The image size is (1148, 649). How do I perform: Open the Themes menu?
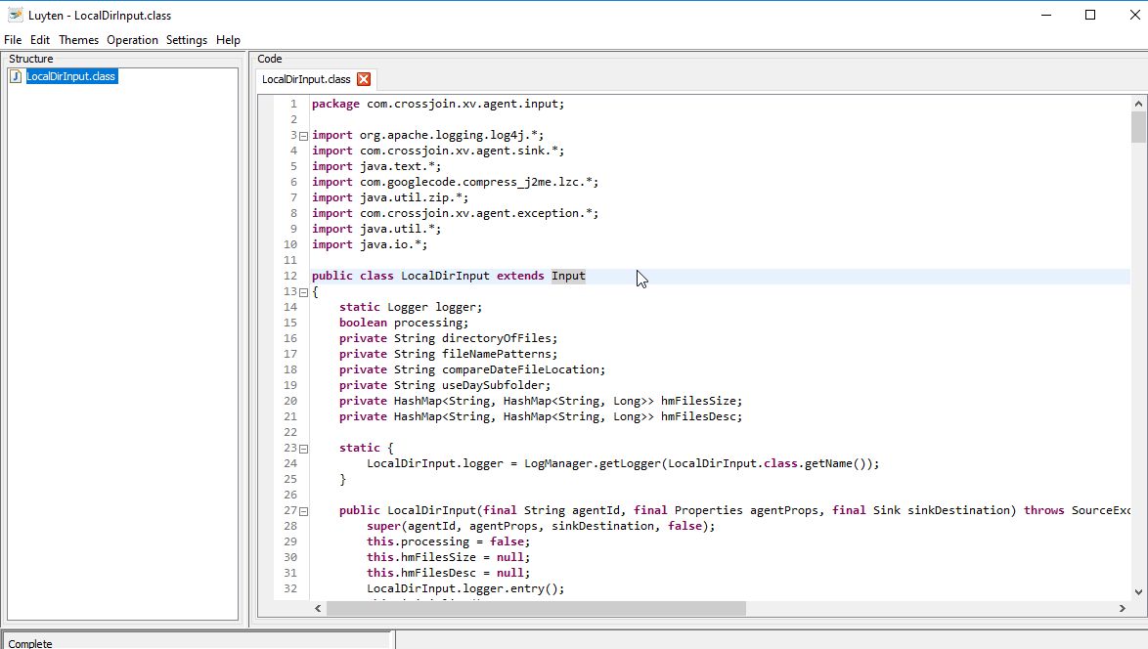pyautogui.click(x=78, y=40)
